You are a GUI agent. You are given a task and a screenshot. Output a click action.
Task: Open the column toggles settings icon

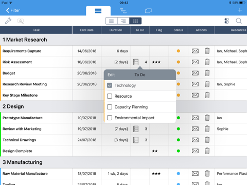click(227, 21)
